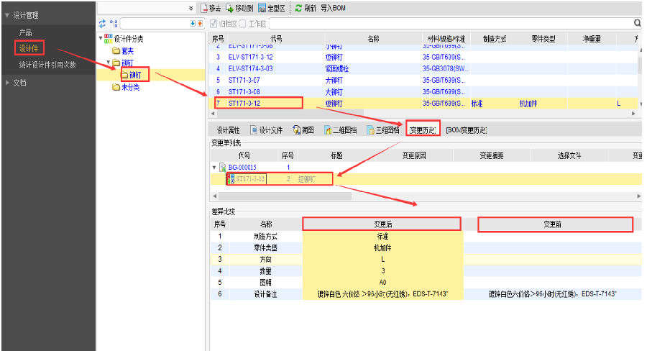Click the green 刷新 refresh icon
647x351 pixels.
tap(298, 8)
